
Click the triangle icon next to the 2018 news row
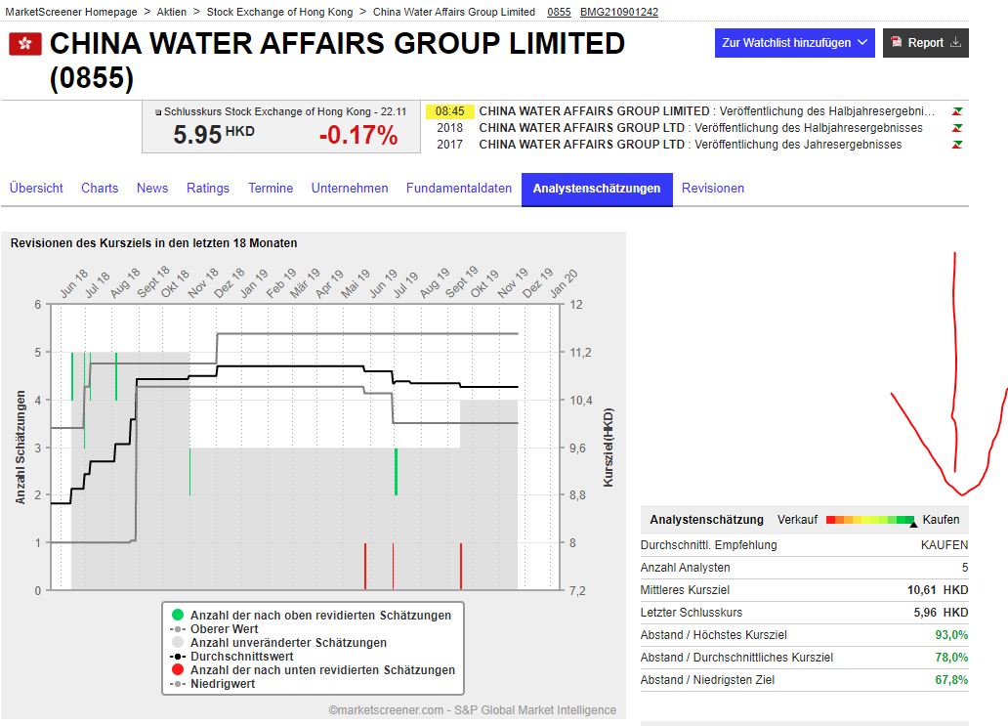pos(955,127)
